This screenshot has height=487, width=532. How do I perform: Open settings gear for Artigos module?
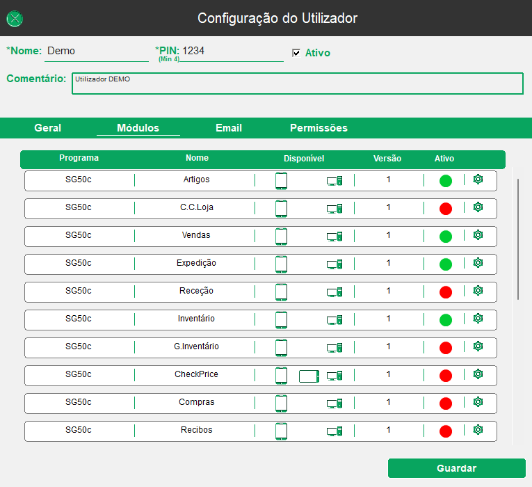[x=478, y=179]
